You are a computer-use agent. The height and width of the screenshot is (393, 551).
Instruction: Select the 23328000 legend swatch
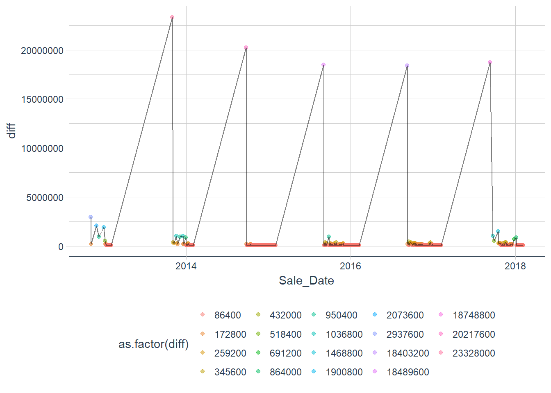point(441,352)
